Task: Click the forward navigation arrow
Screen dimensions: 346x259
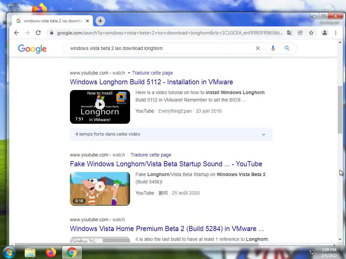Action: [27, 33]
